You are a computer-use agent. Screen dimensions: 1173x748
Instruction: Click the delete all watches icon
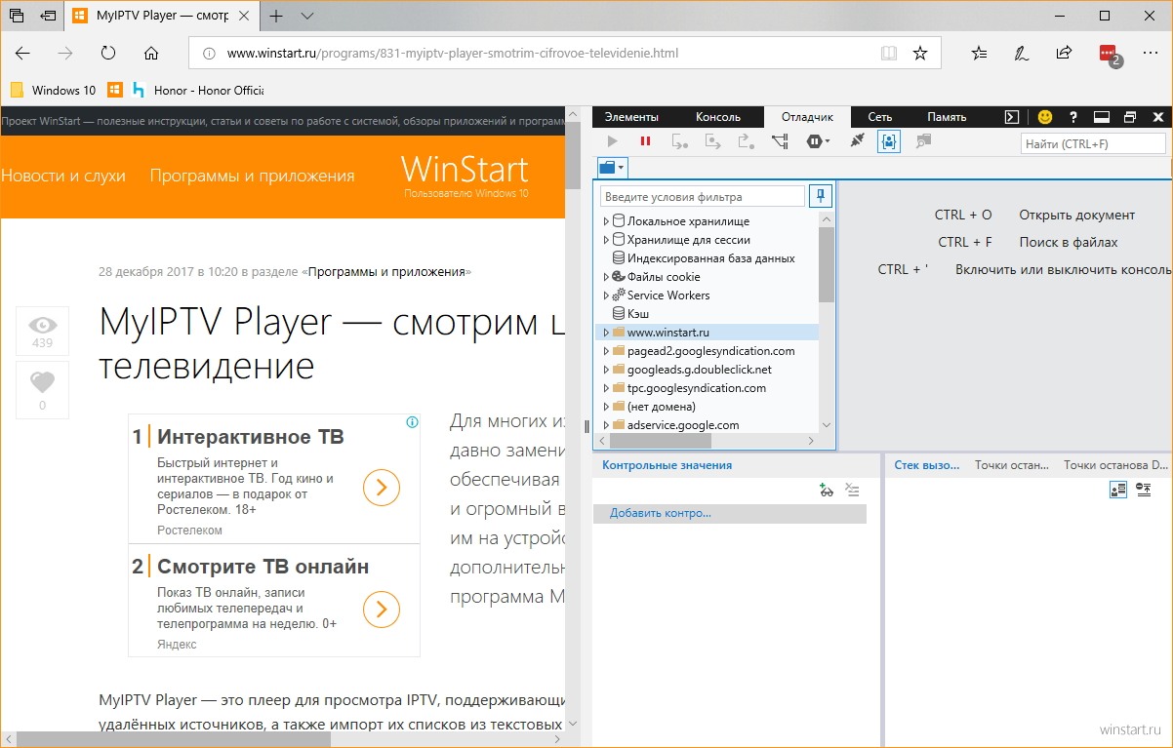tap(852, 491)
